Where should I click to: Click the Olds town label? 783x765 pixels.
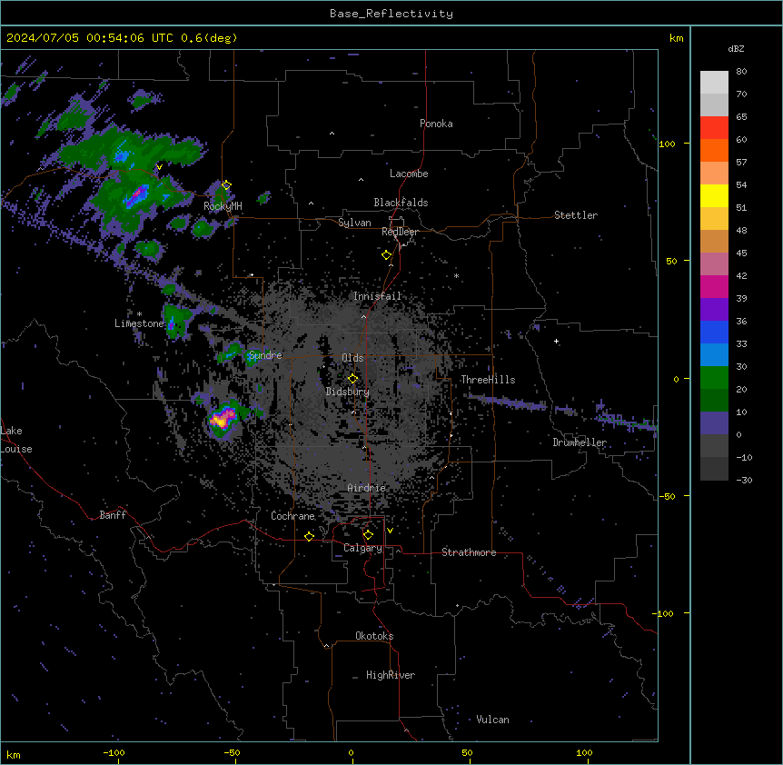pos(352,358)
